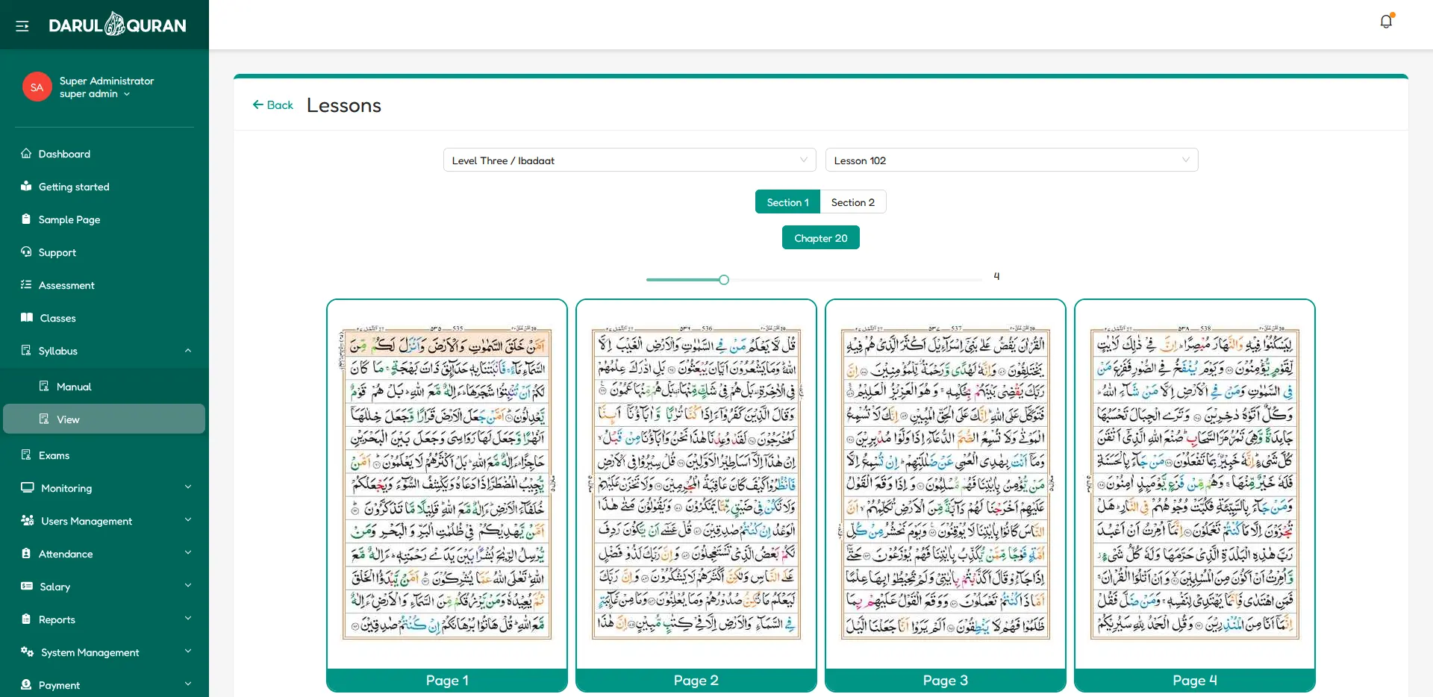Expand the Attendance menu

[x=187, y=553]
